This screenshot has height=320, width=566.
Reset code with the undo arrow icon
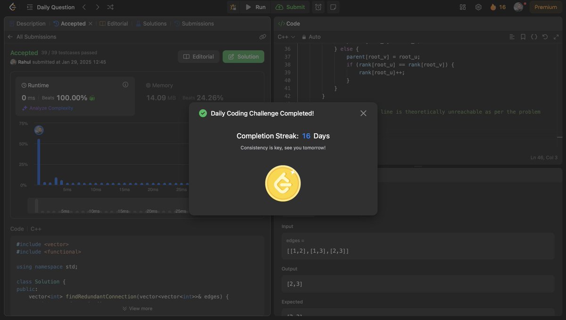(x=545, y=37)
